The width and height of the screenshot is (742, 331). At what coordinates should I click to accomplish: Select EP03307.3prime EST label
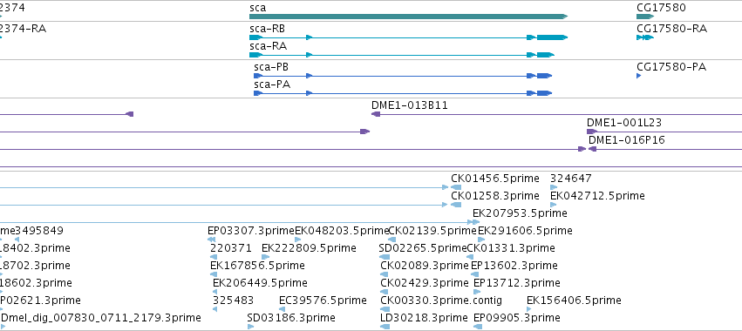pos(251,231)
